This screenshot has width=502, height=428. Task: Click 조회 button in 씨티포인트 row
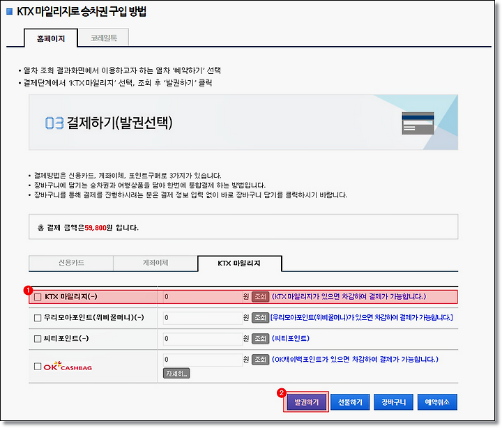tap(260, 338)
